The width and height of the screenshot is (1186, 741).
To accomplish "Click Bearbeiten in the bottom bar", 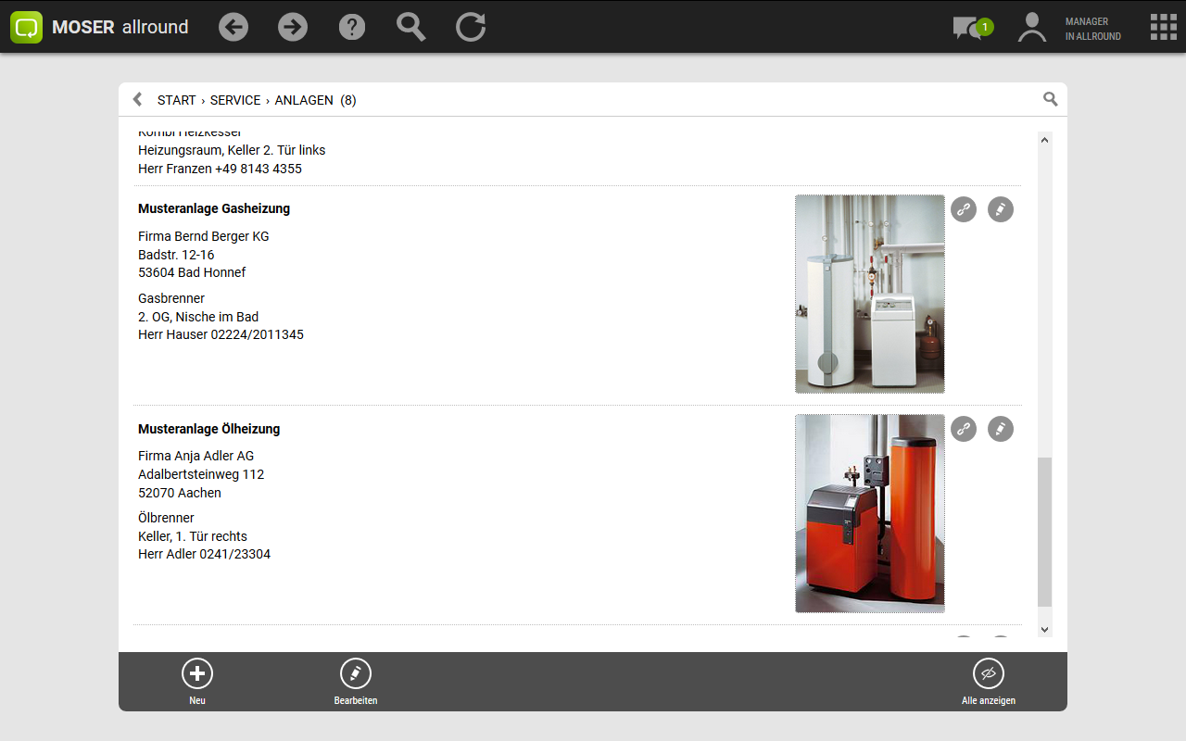I will (356, 683).
